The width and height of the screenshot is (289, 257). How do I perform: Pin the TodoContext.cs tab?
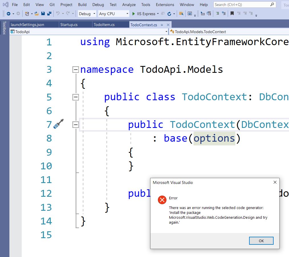[x=162, y=25]
